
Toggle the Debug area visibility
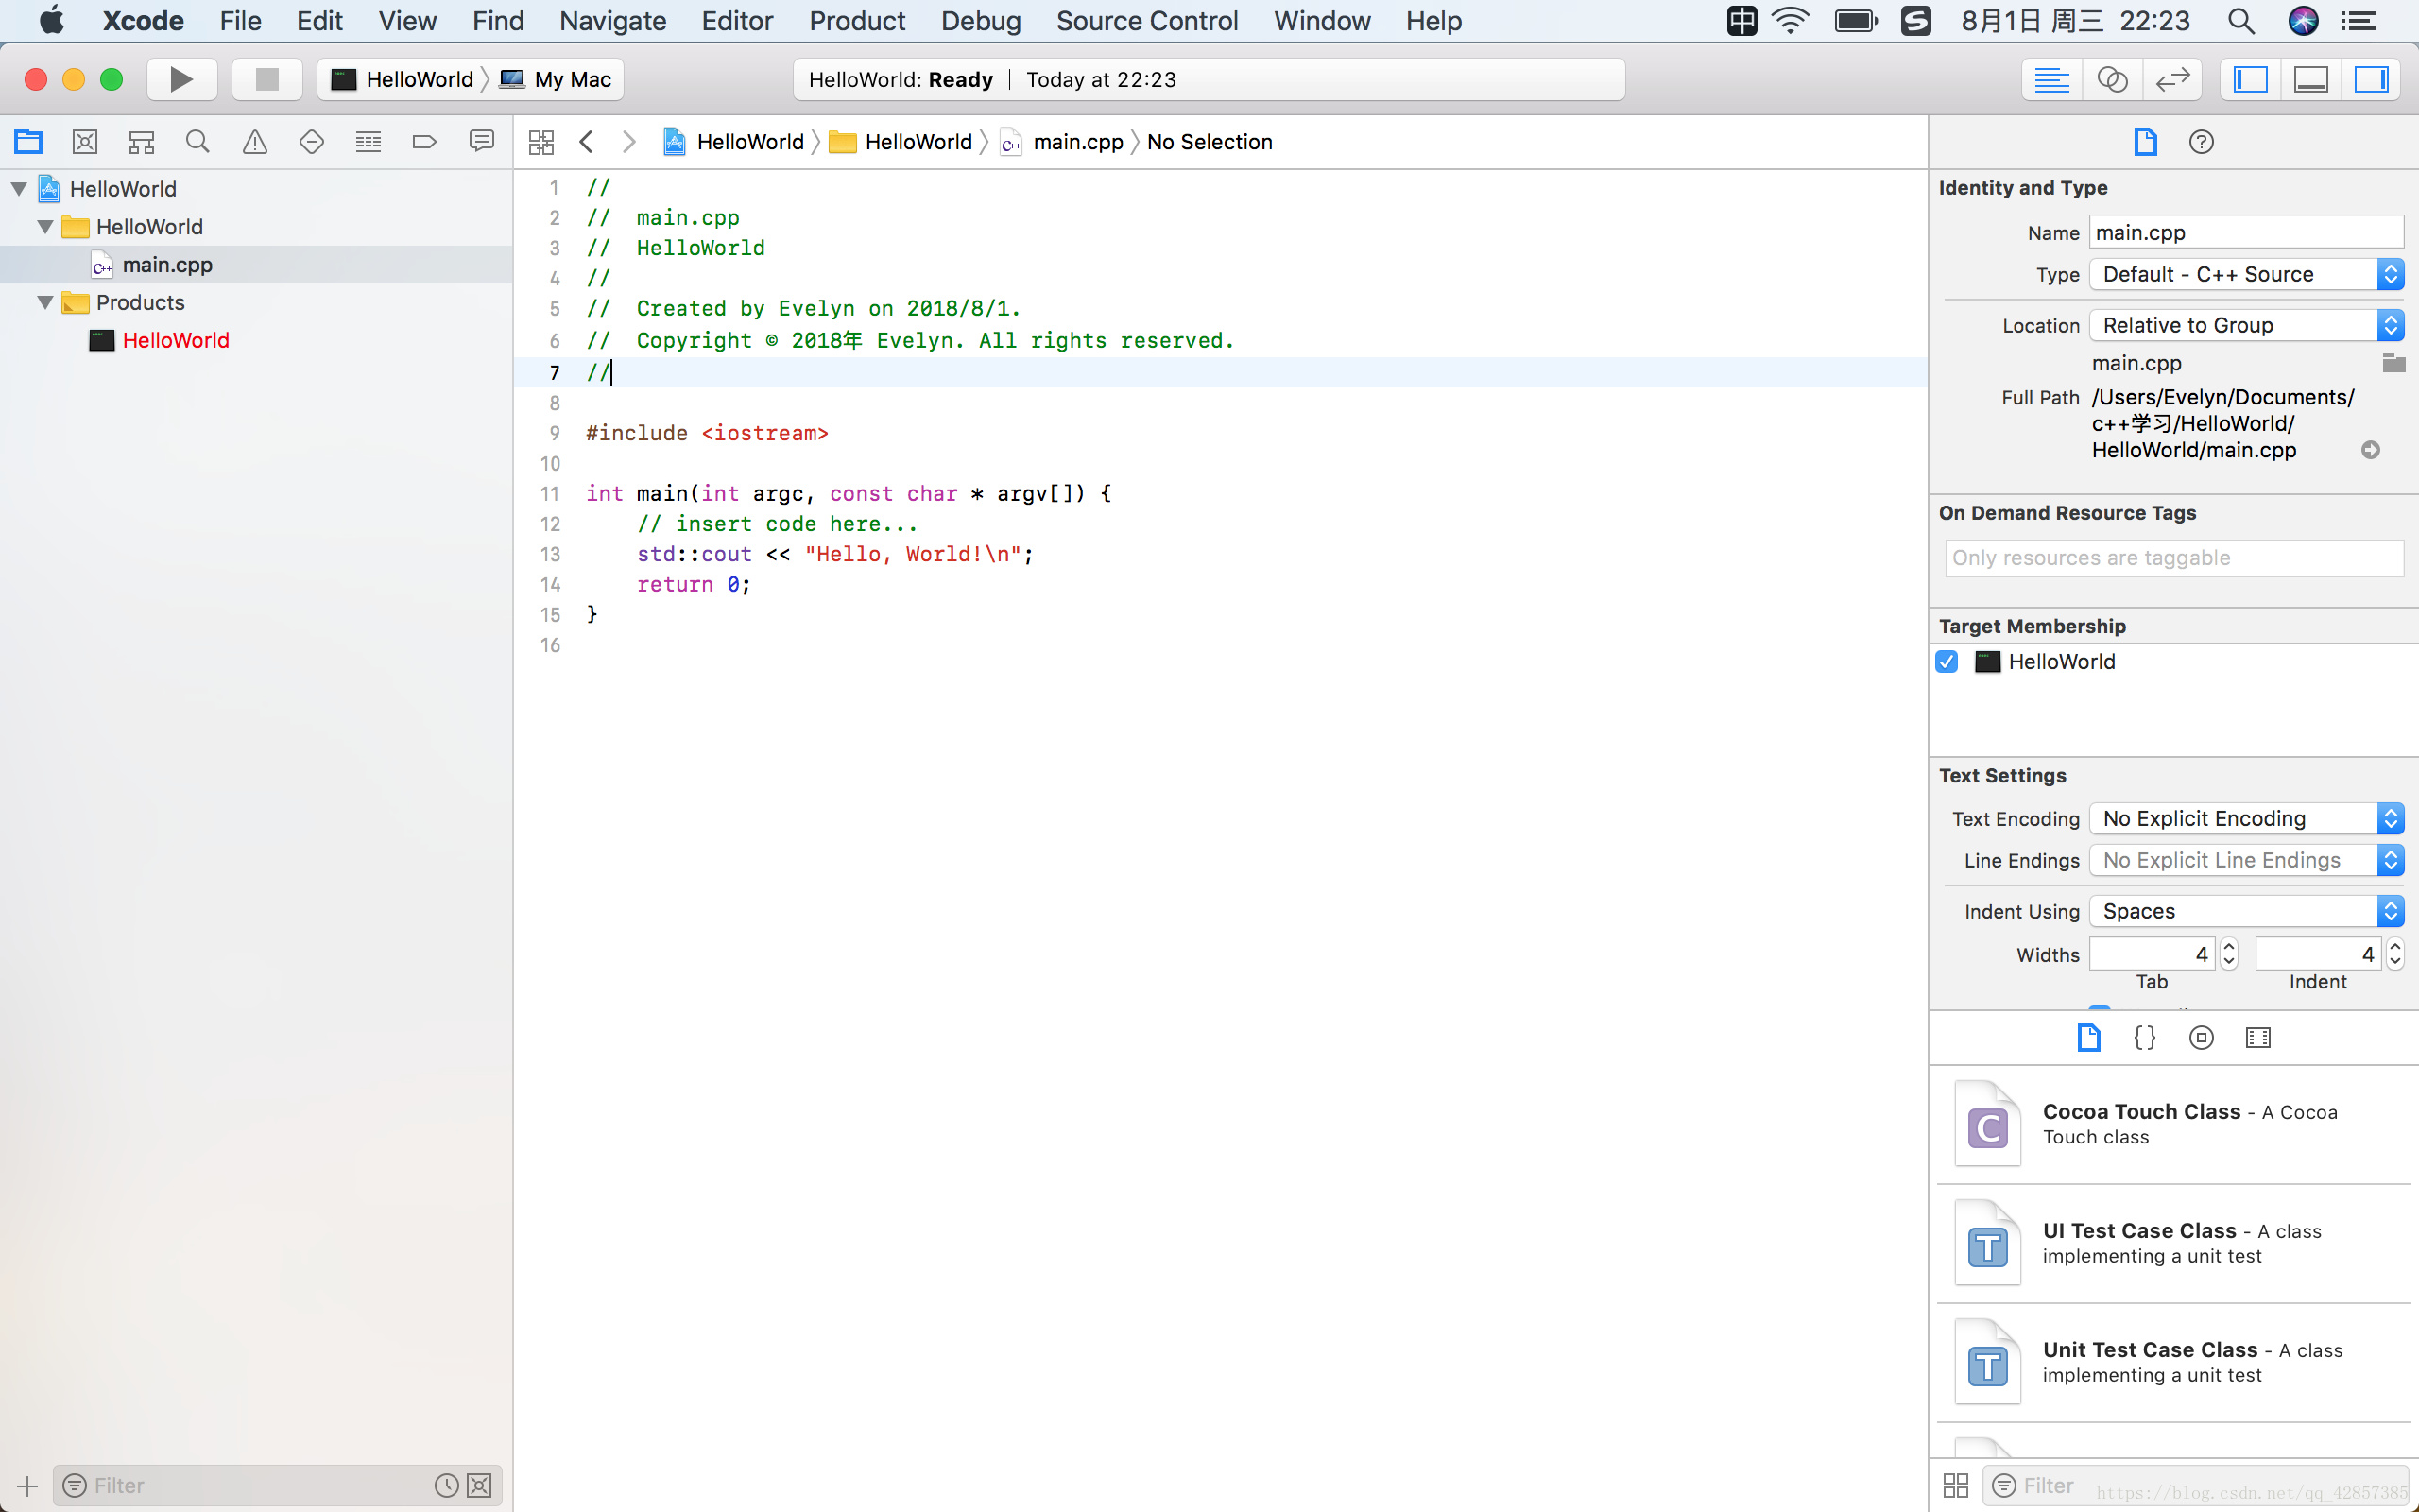[x=2311, y=79]
